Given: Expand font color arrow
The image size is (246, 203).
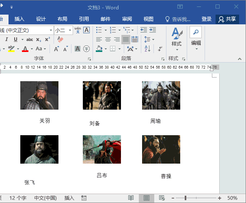Looking at the screenshot, I should (x=32, y=49).
